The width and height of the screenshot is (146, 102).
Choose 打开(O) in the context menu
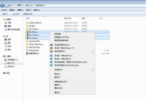pos(58,34)
